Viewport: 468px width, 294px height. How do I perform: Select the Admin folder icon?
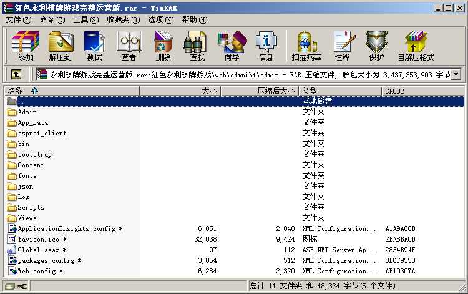point(12,112)
